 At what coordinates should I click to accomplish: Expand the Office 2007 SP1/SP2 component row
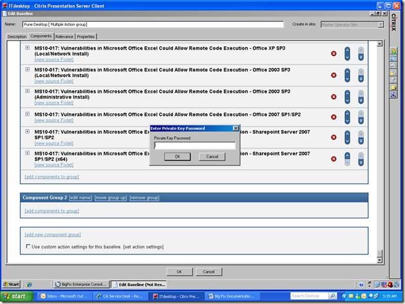point(27,114)
